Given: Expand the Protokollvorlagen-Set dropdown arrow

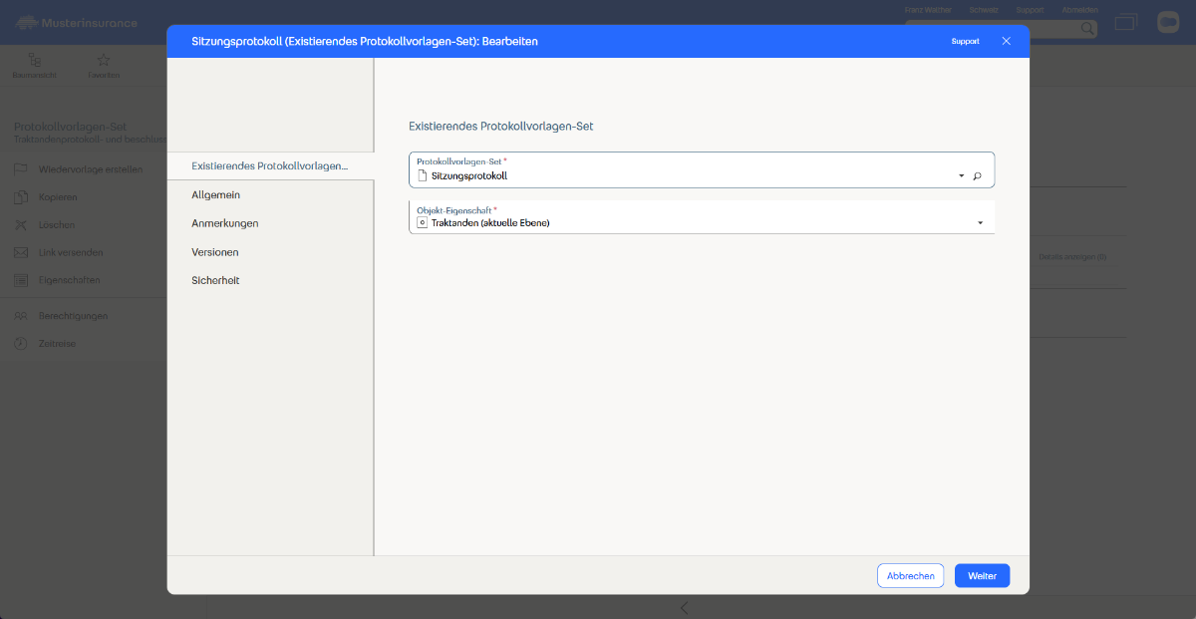Looking at the screenshot, I should (961, 176).
